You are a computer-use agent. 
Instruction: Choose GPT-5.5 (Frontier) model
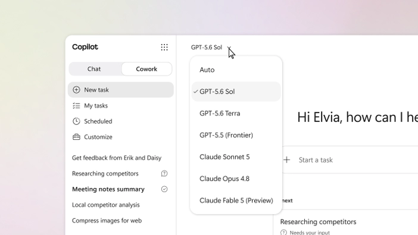click(x=236, y=135)
